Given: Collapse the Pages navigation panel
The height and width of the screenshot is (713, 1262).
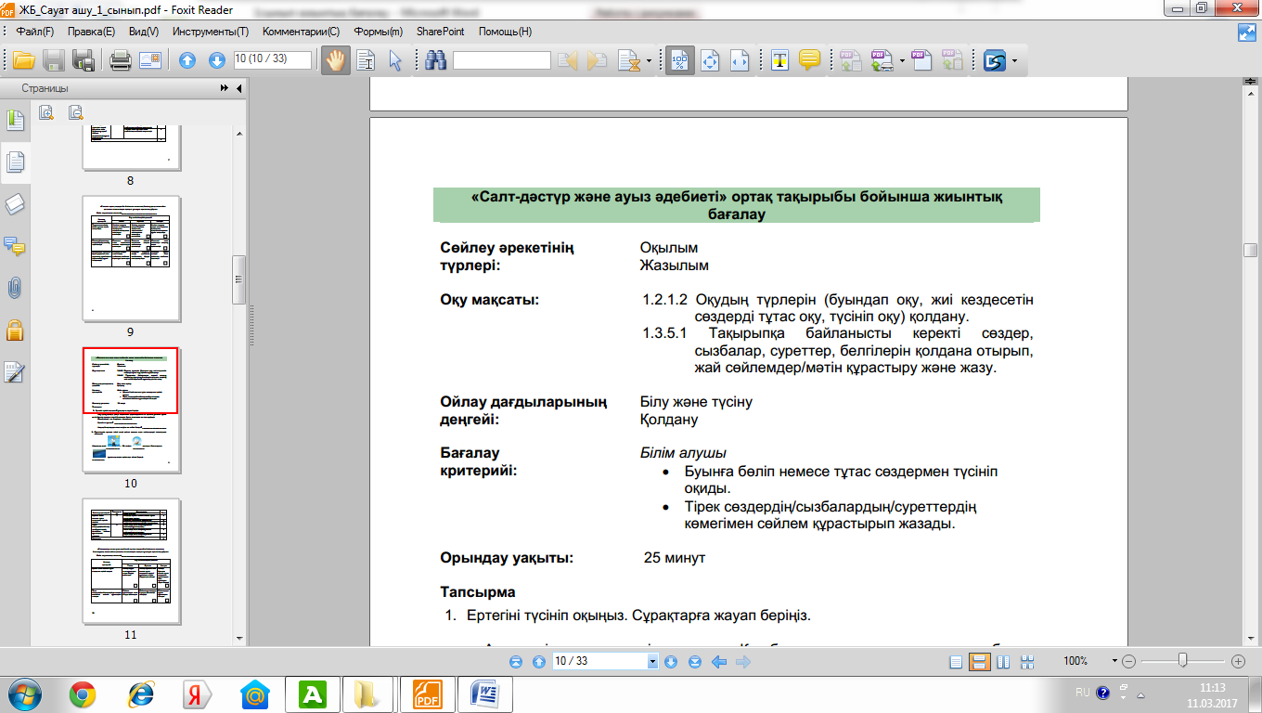Looking at the screenshot, I should [x=238, y=88].
